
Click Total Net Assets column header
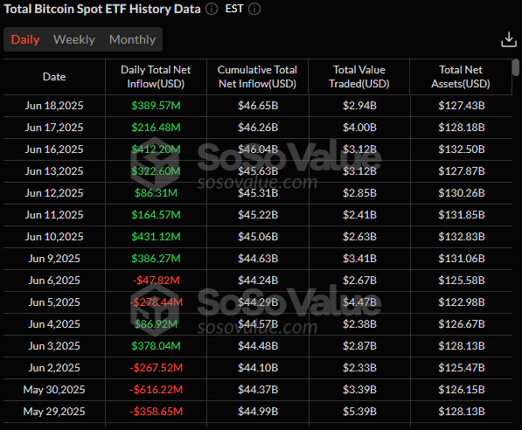pyautogui.click(x=461, y=77)
